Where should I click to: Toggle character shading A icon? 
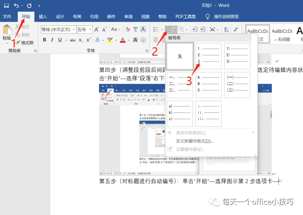[x=135, y=40]
